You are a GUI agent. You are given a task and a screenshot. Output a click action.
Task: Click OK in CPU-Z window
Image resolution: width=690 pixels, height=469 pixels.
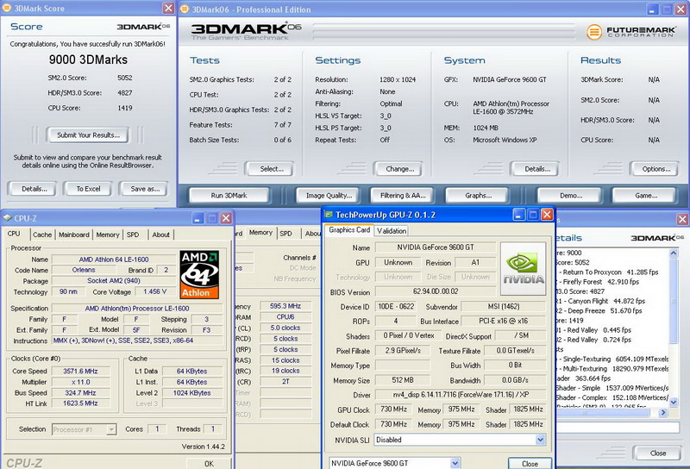(209, 464)
